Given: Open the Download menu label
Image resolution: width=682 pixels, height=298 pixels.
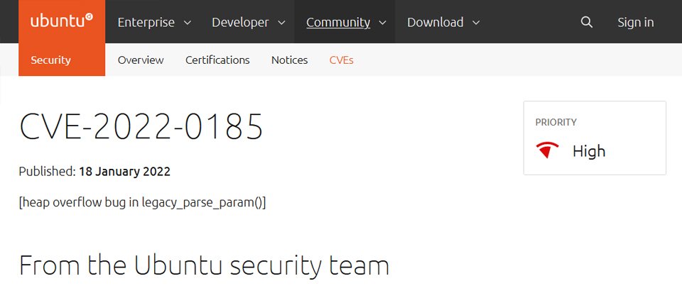Looking at the screenshot, I should point(435,22).
